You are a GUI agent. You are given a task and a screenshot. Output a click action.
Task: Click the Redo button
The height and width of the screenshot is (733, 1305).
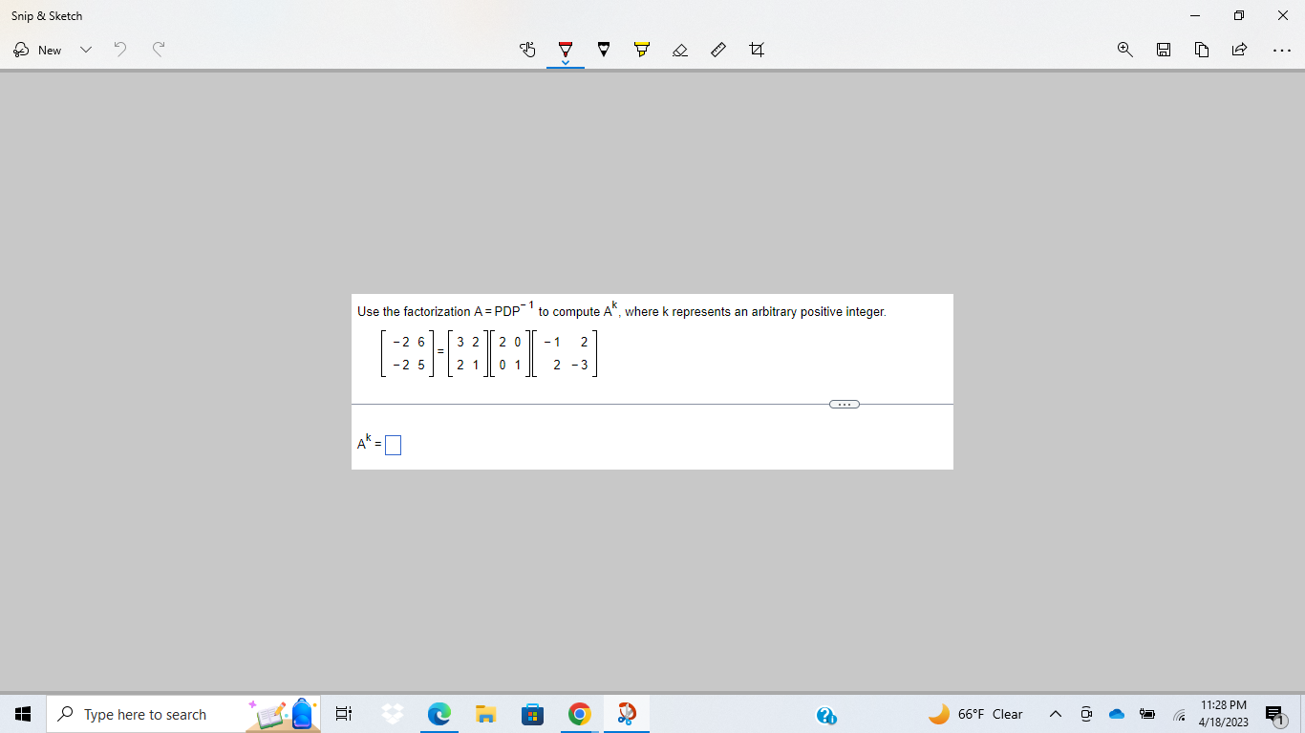159,50
